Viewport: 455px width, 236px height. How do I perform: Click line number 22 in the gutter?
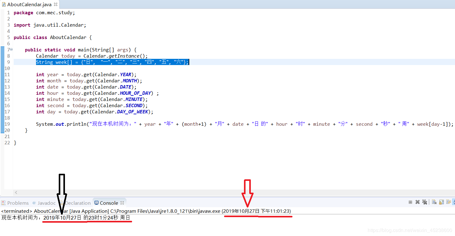point(7,143)
